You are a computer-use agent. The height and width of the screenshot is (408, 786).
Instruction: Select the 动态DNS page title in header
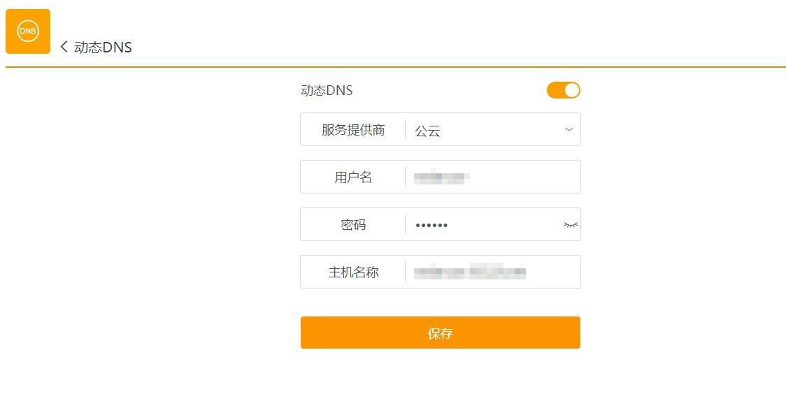tap(103, 47)
